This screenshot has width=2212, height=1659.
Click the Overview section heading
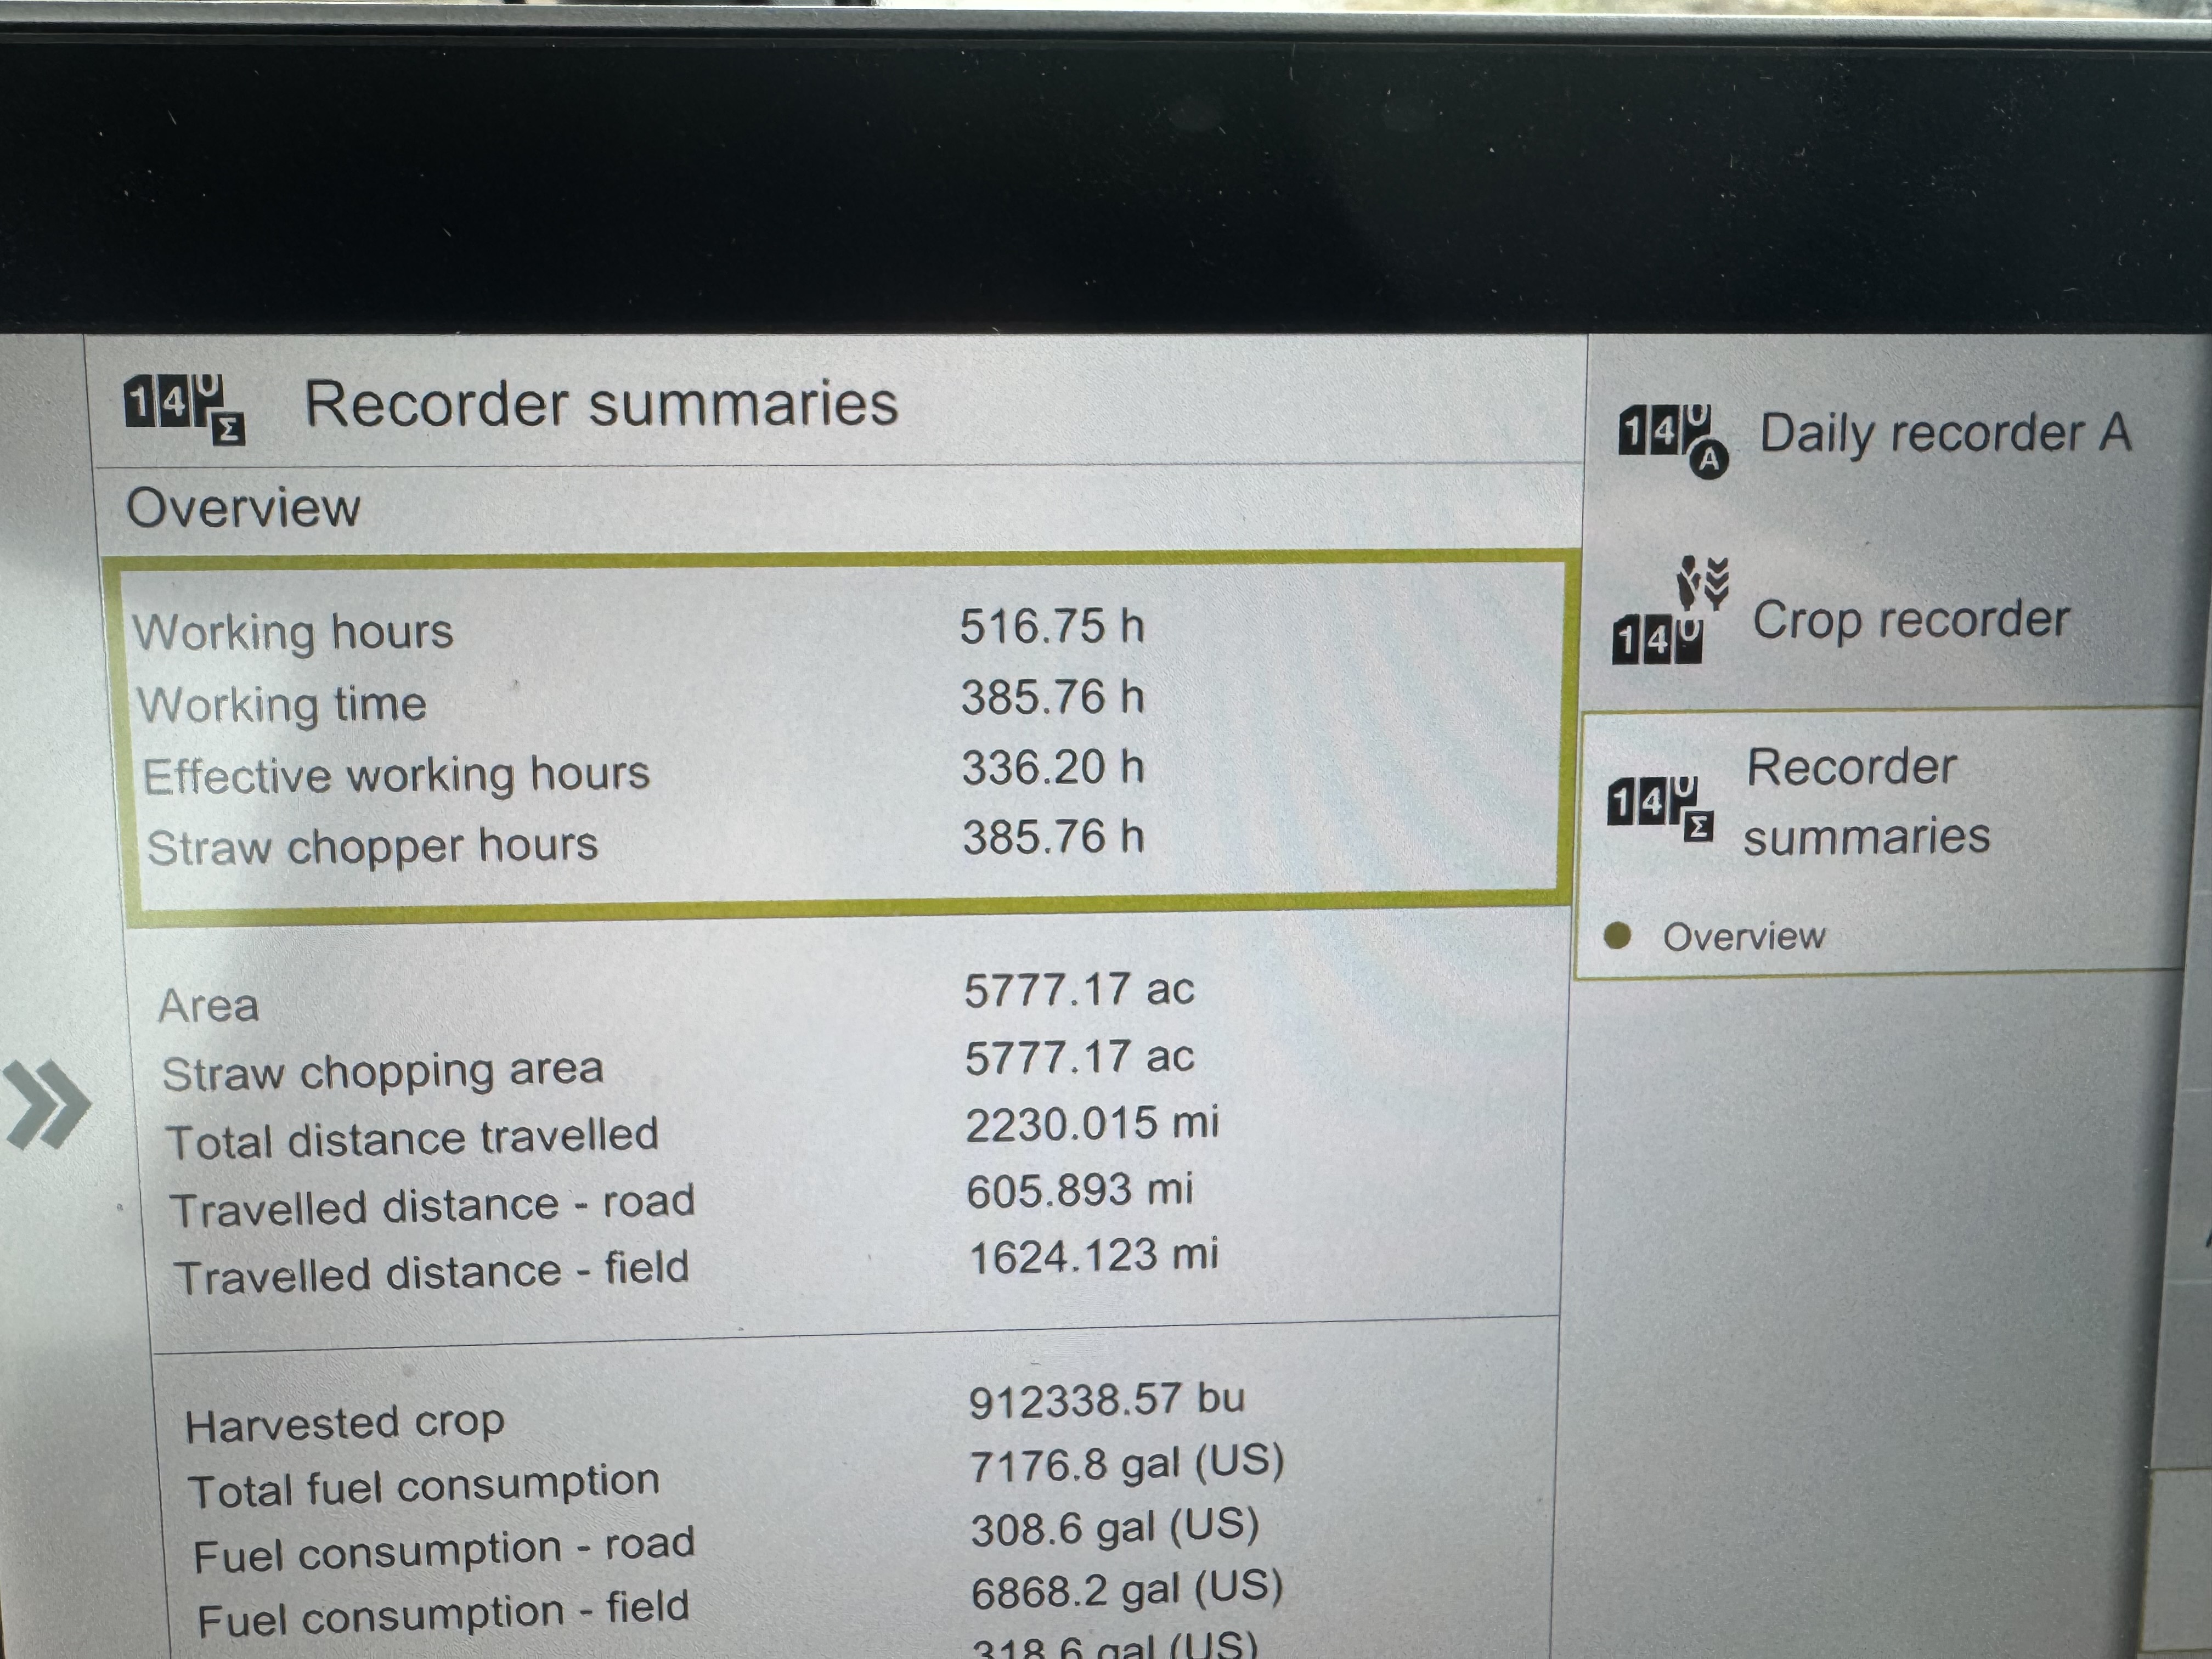click(x=243, y=507)
